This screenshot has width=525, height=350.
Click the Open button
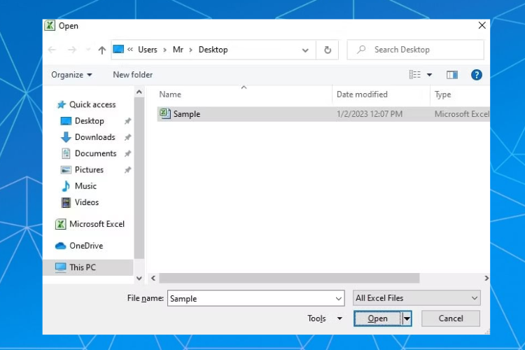click(x=377, y=318)
